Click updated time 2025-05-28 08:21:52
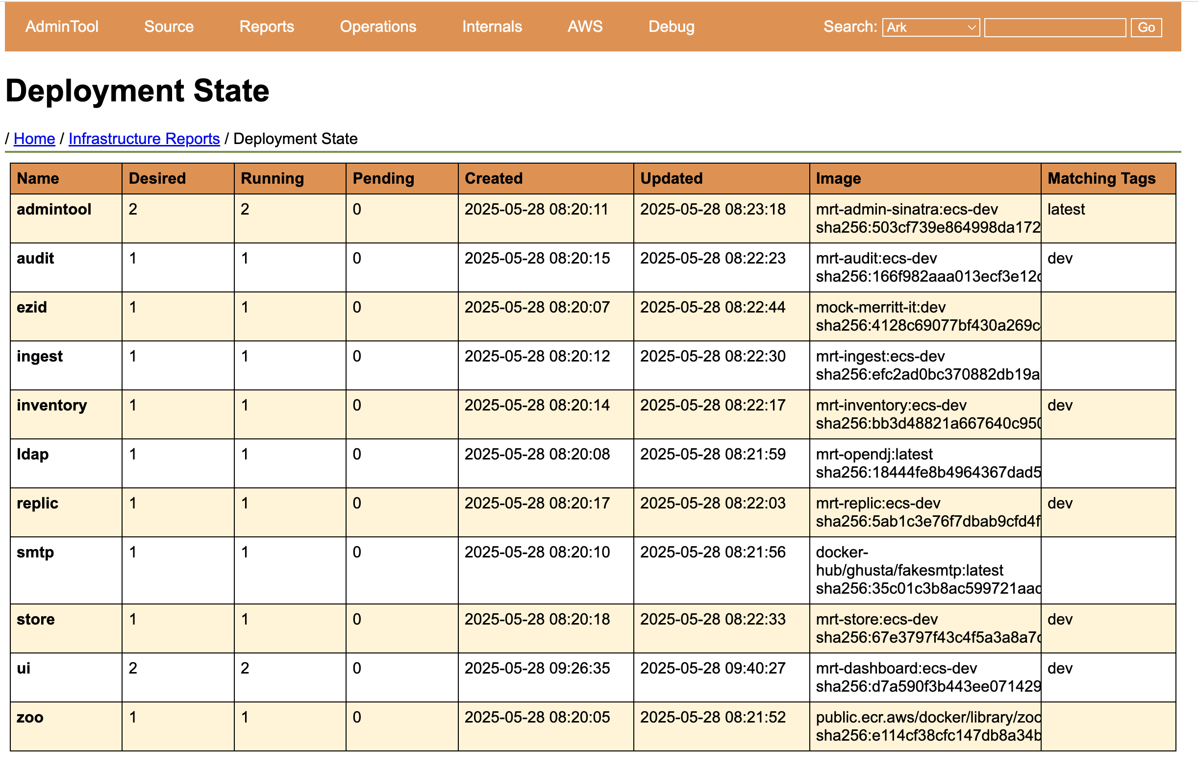 712,717
